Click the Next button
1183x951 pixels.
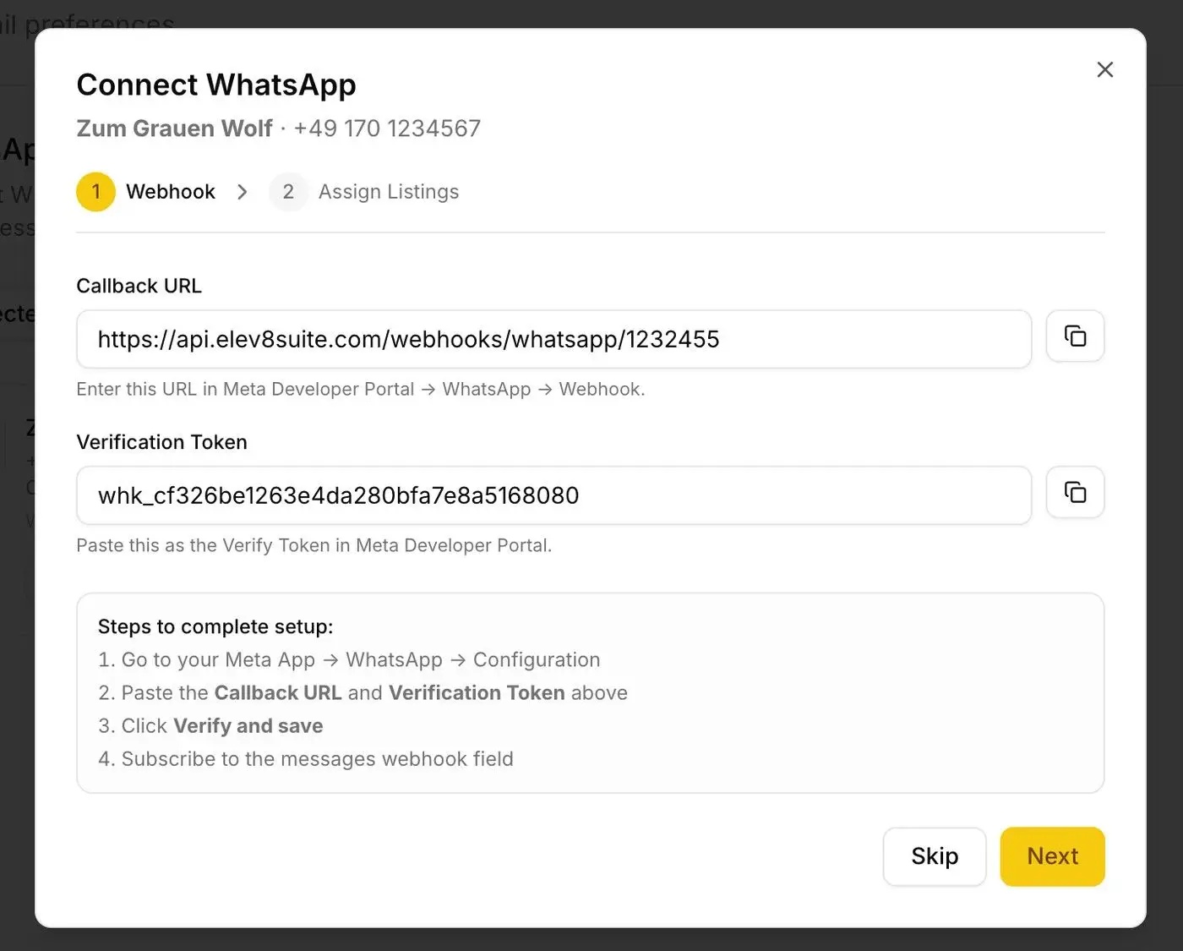click(x=1052, y=856)
